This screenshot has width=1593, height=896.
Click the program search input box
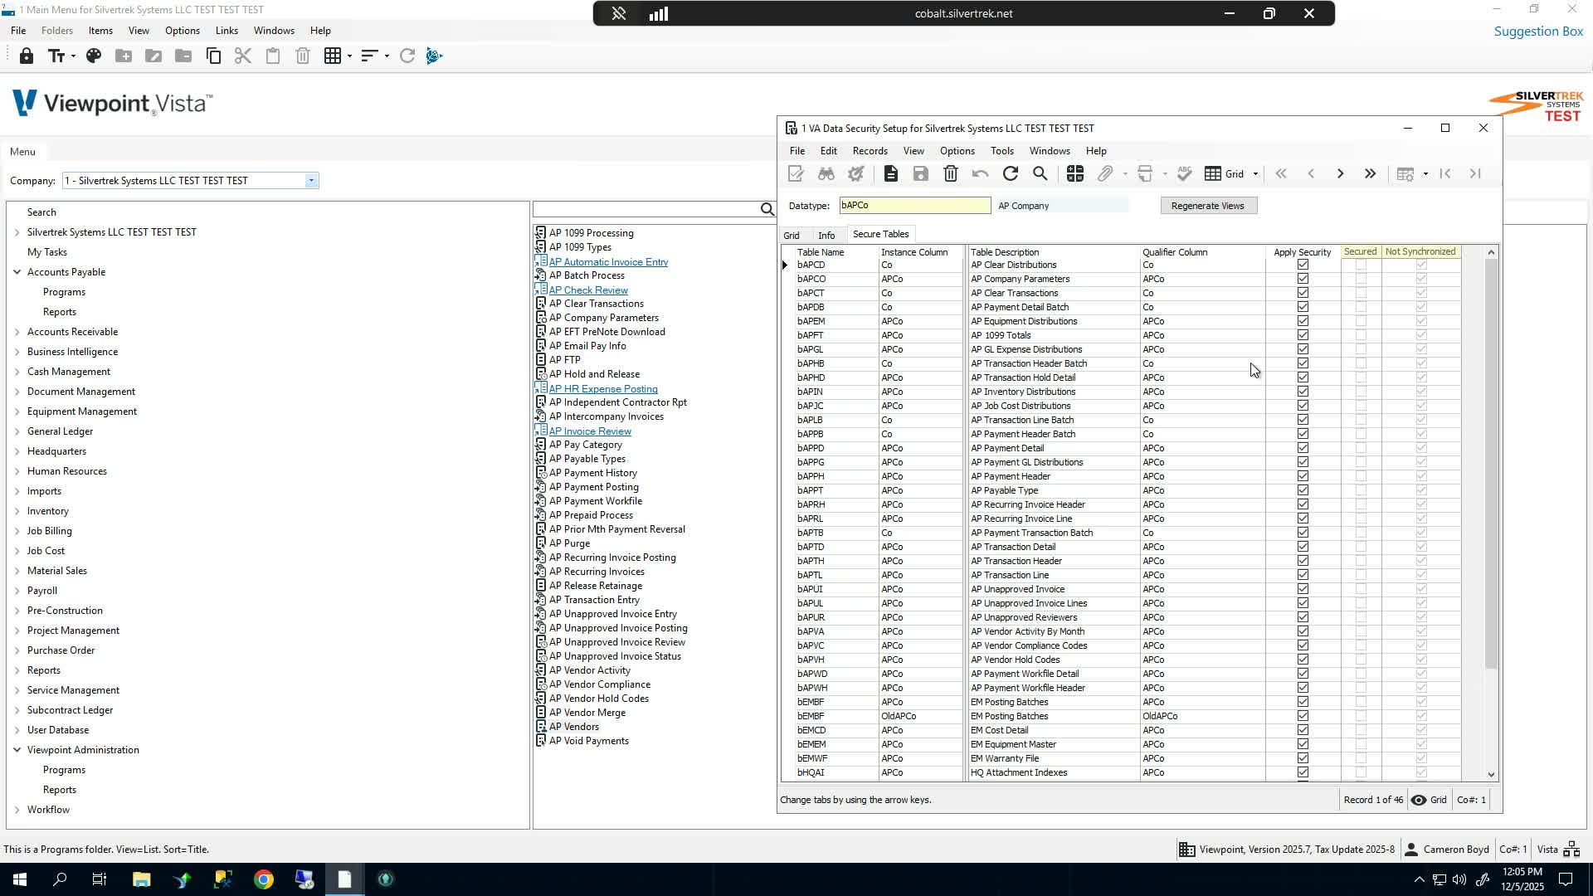(x=646, y=209)
